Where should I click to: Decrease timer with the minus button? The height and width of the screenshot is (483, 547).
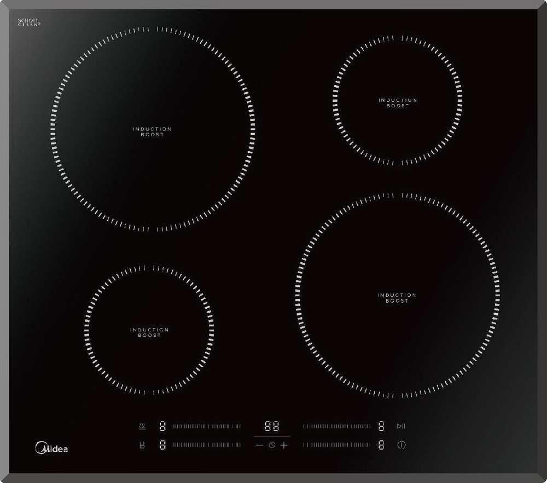click(259, 445)
